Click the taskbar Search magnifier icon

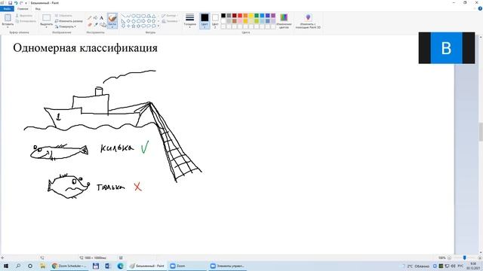point(18,266)
